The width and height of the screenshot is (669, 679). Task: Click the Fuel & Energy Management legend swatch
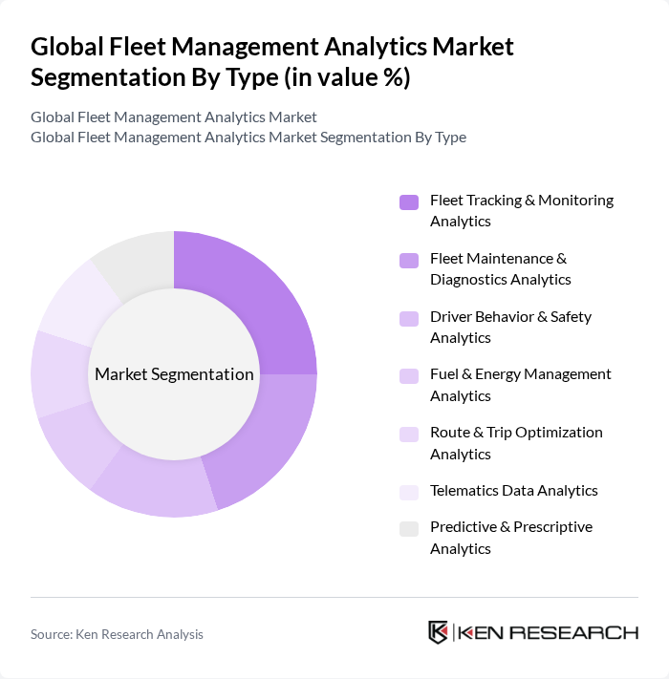point(409,375)
